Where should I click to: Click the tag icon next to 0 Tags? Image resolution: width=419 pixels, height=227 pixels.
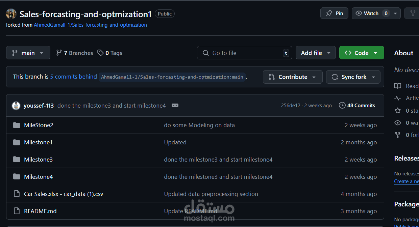click(x=100, y=53)
